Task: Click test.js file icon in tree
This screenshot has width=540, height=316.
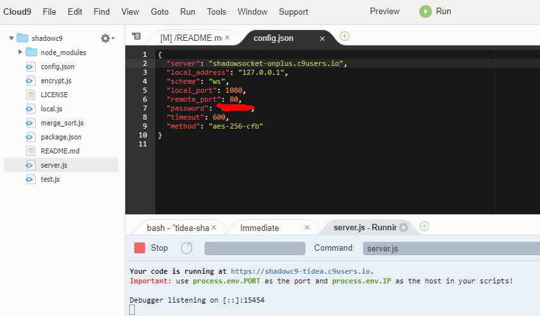Action: [31, 179]
